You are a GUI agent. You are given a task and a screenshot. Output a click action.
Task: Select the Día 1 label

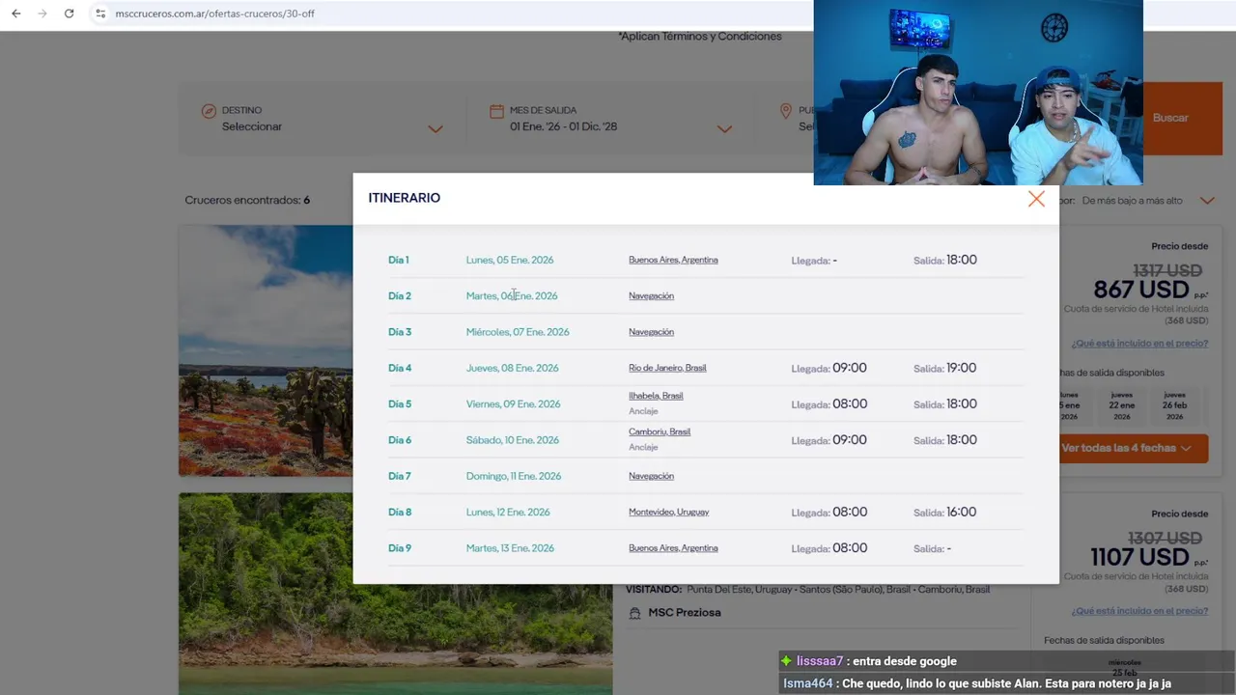point(398,260)
